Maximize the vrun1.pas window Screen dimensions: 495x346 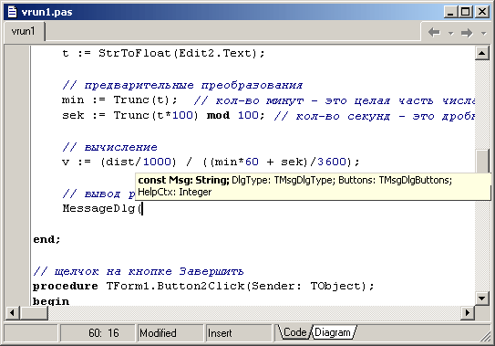pyautogui.click(x=466, y=12)
